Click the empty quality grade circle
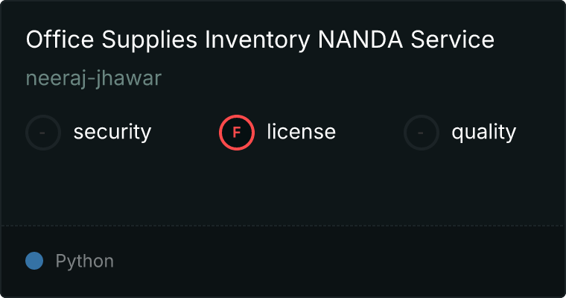The height and width of the screenshot is (298, 566). coord(422,133)
